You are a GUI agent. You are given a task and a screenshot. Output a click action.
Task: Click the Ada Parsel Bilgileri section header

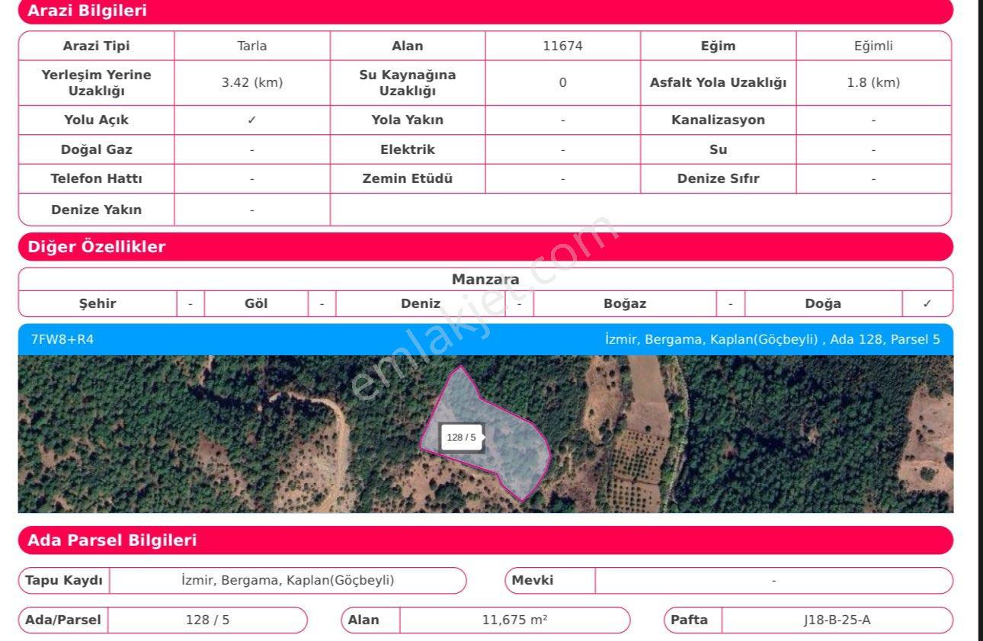(485, 540)
